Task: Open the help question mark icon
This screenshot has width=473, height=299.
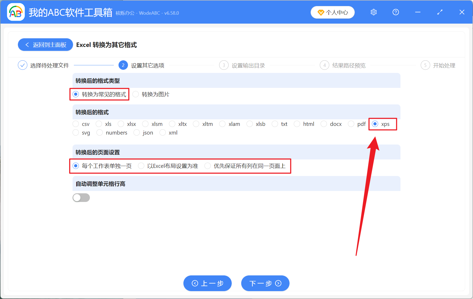Action: [x=395, y=12]
